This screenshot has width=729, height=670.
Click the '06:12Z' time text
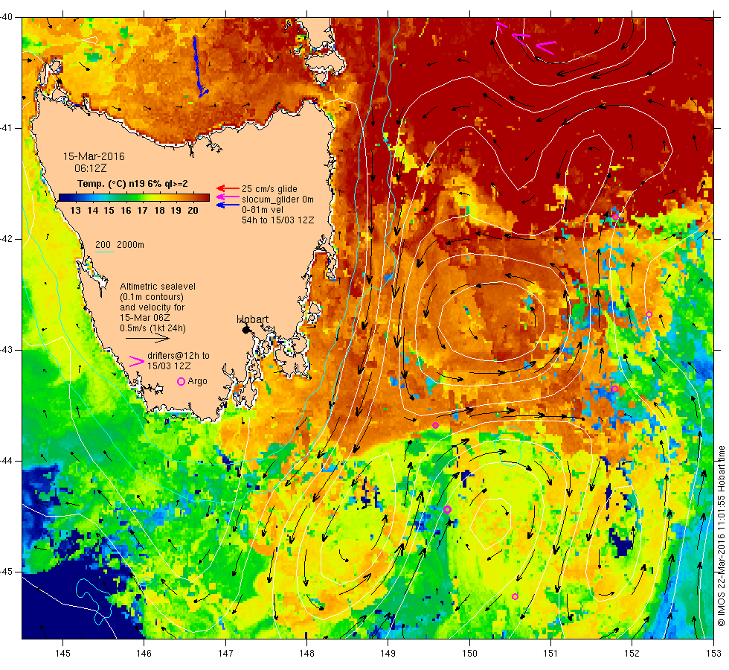90,168
